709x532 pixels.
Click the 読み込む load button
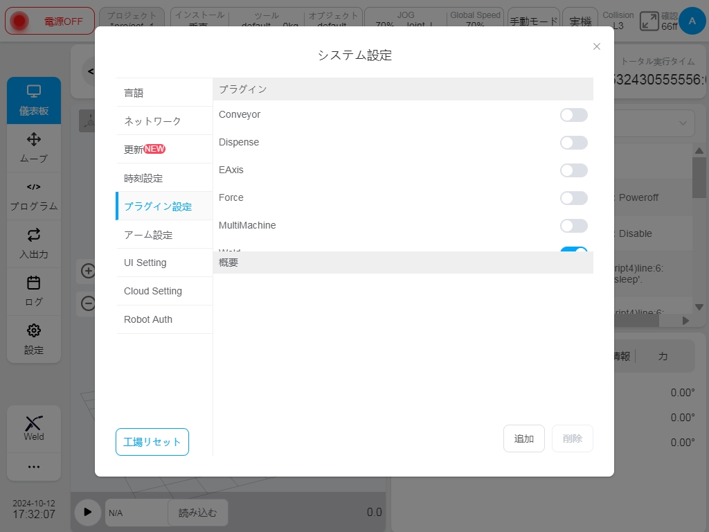(x=197, y=513)
